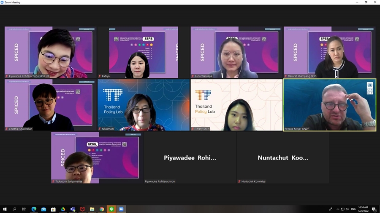Click Tiffany Chen's video tile
The width and height of the screenshot is (380, 213).
click(236, 105)
